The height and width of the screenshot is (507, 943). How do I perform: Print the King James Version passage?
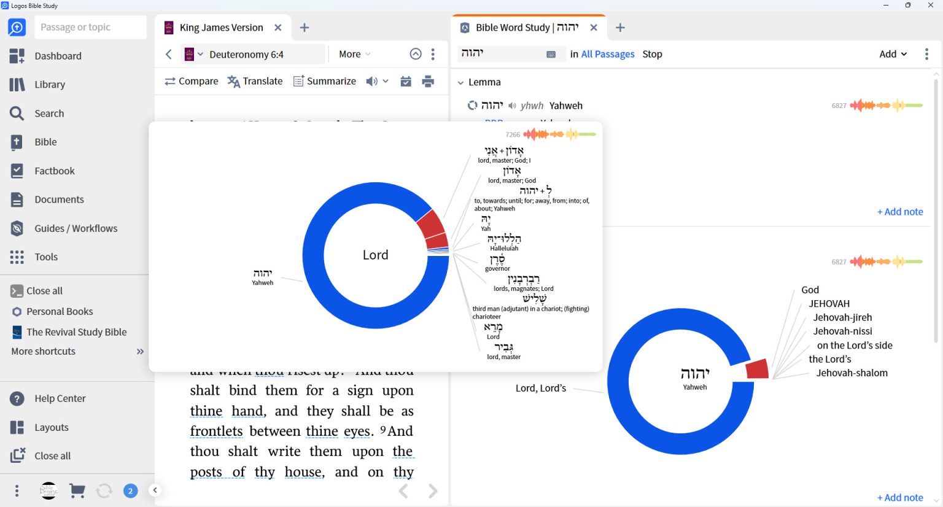pyautogui.click(x=428, y=80)
